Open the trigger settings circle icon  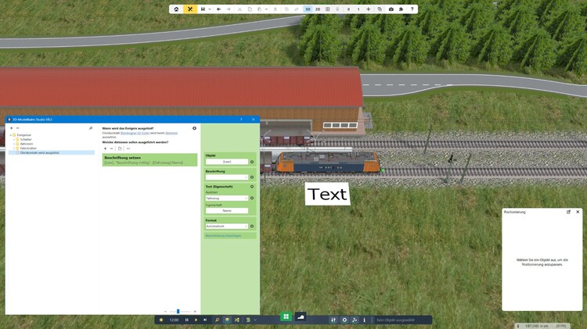pyautogui.click(x=194, y=128)
